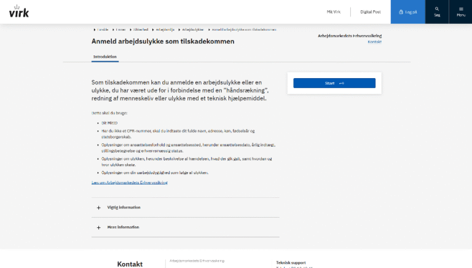Click the first breadcrumb arrow icon
472x268 pixels.
94,30
